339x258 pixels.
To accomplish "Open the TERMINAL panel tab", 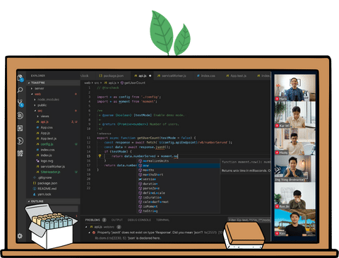I will (162, 220).
